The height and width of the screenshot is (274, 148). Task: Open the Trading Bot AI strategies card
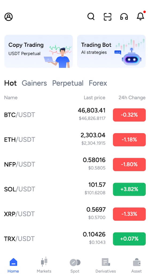111,51
